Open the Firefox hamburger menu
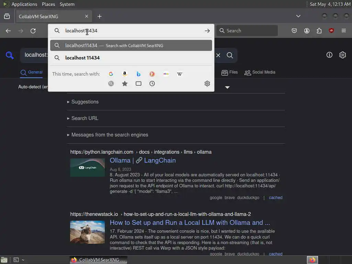 [x=344, y=31]
